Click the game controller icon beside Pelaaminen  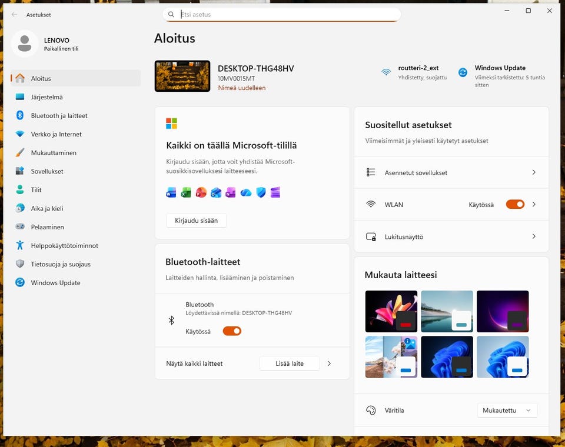20,226
